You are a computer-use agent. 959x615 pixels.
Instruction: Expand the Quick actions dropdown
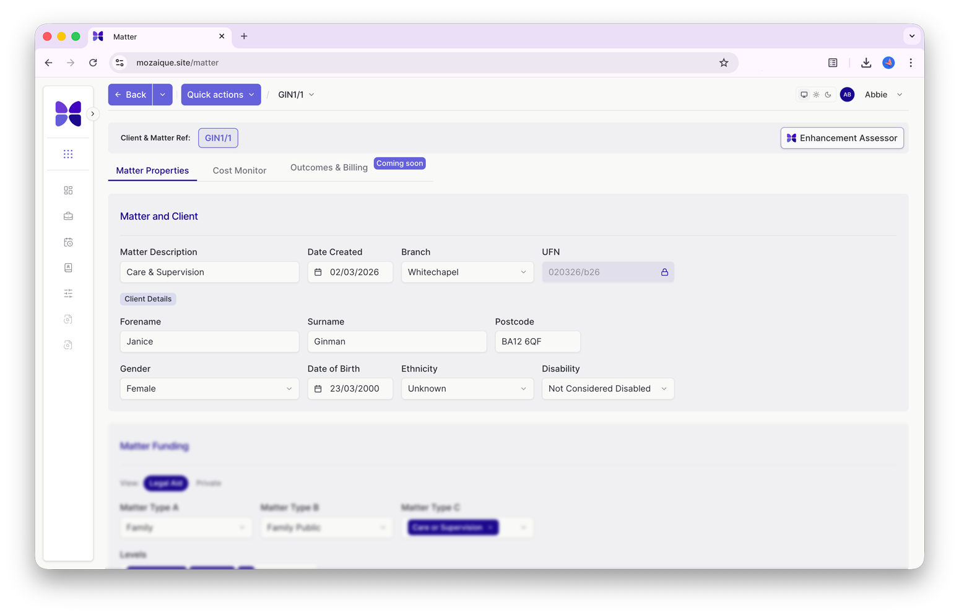point(220,95)
